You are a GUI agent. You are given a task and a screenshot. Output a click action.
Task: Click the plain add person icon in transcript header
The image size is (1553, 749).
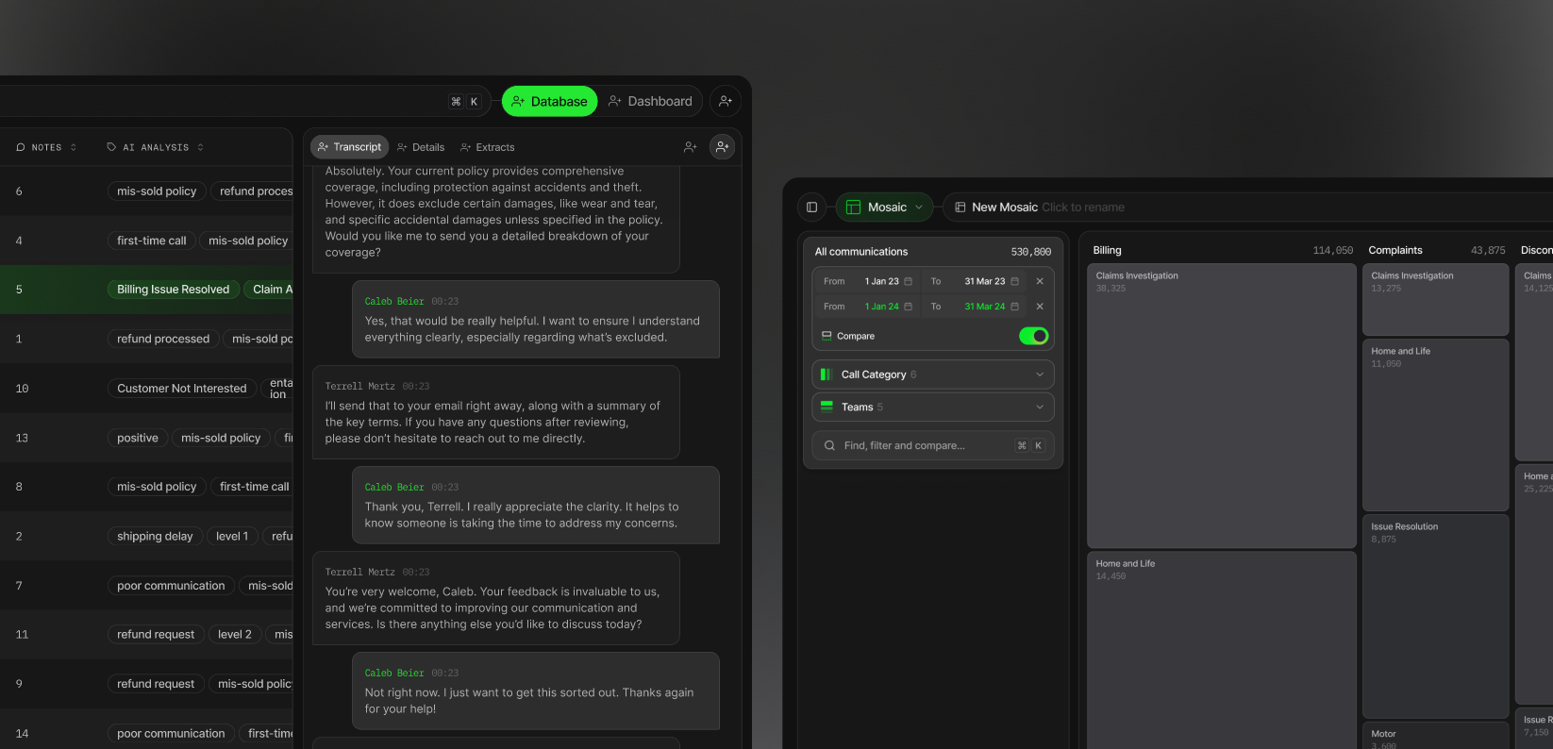691,147
